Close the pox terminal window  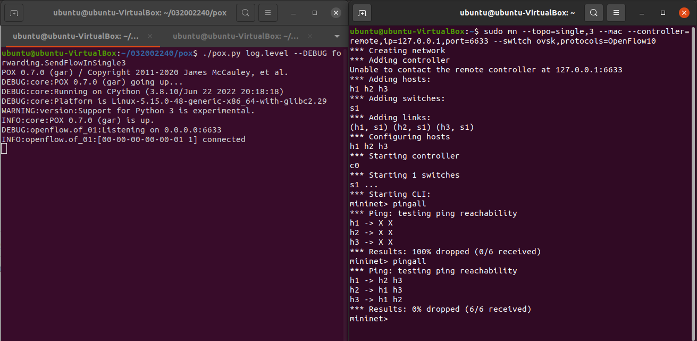coord(335,12)
